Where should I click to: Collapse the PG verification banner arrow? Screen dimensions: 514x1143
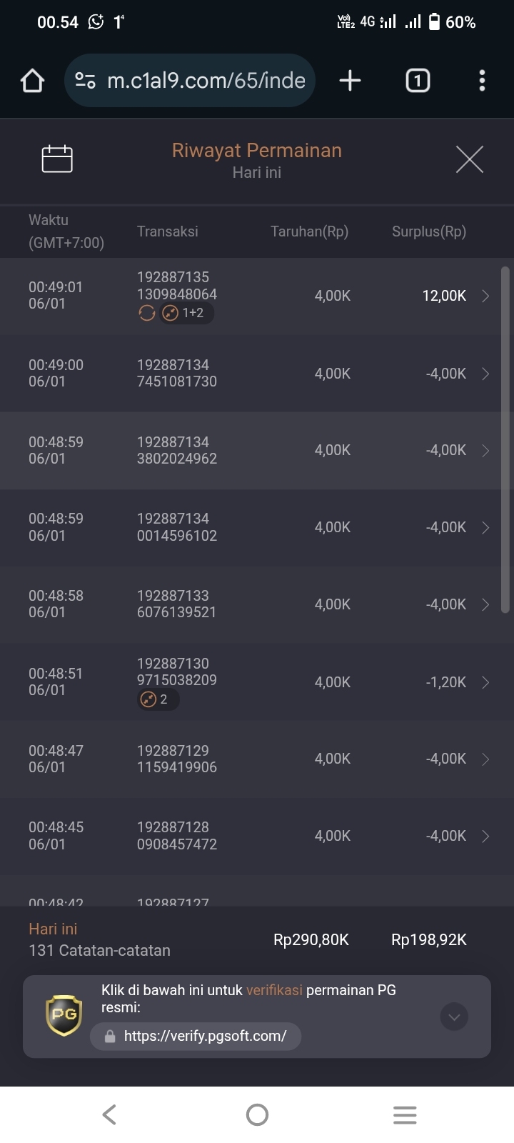(454, 1017)
